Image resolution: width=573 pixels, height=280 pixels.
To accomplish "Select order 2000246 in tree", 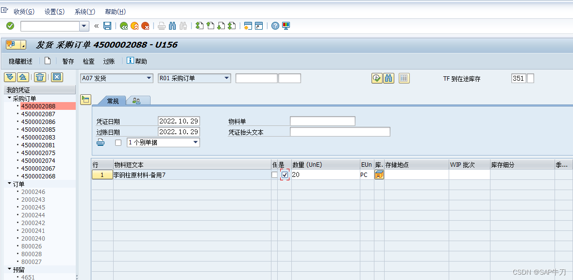I will coord(33,192).
